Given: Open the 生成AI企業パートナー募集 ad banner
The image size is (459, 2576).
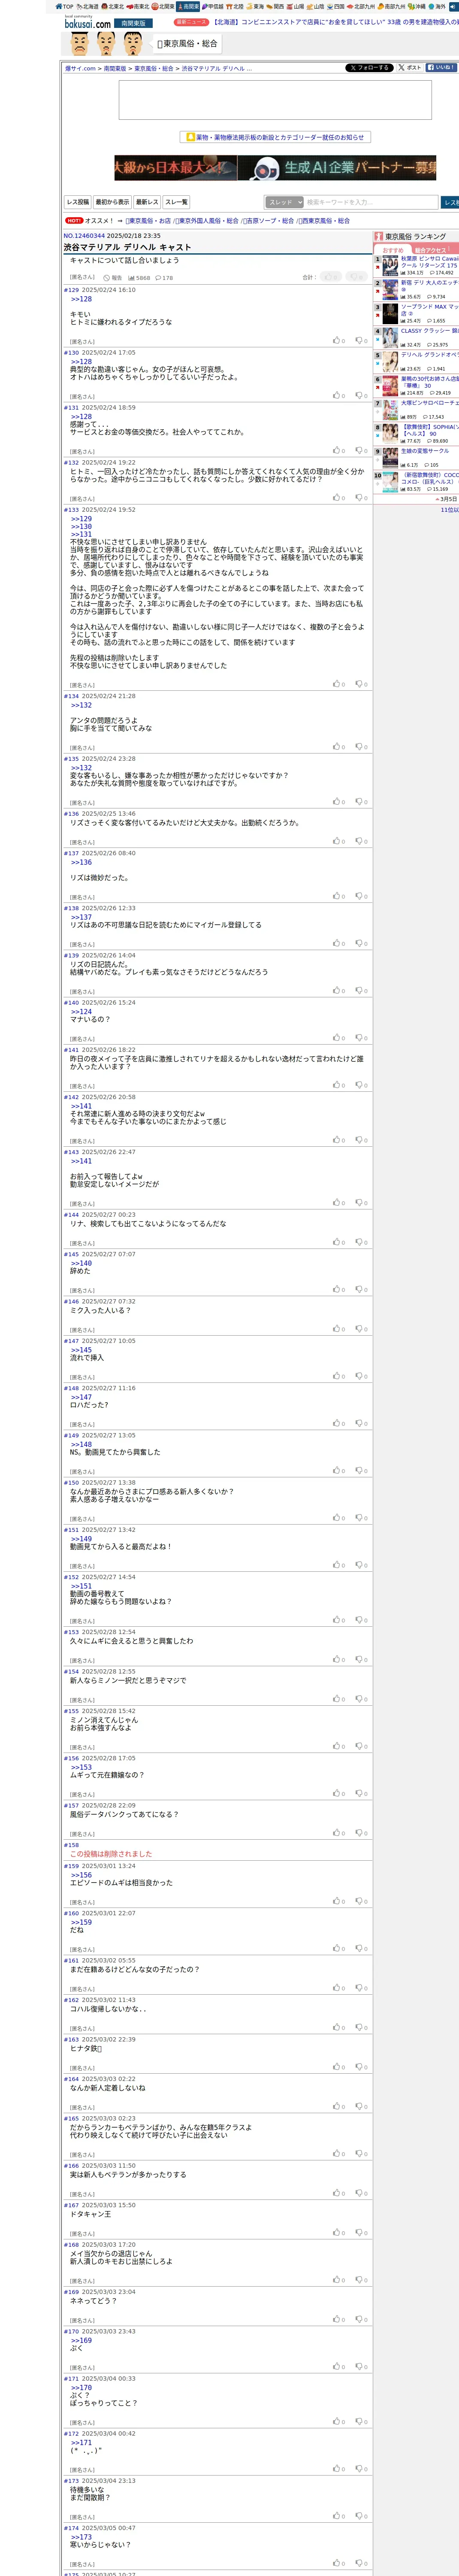Looking at the screenshot, I should (275, 167).
